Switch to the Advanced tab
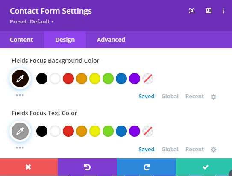 (111, 40)
